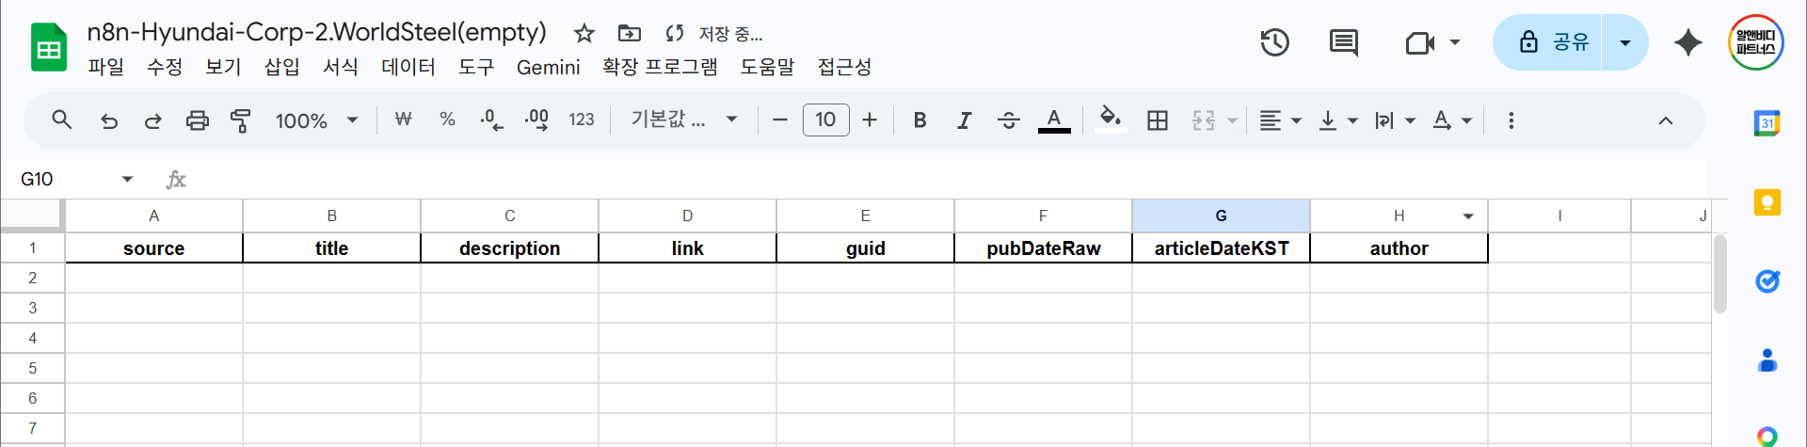Open the 삽입 menu
The height and width of the screenshot is (447, 1807).
tap(281, 67)
